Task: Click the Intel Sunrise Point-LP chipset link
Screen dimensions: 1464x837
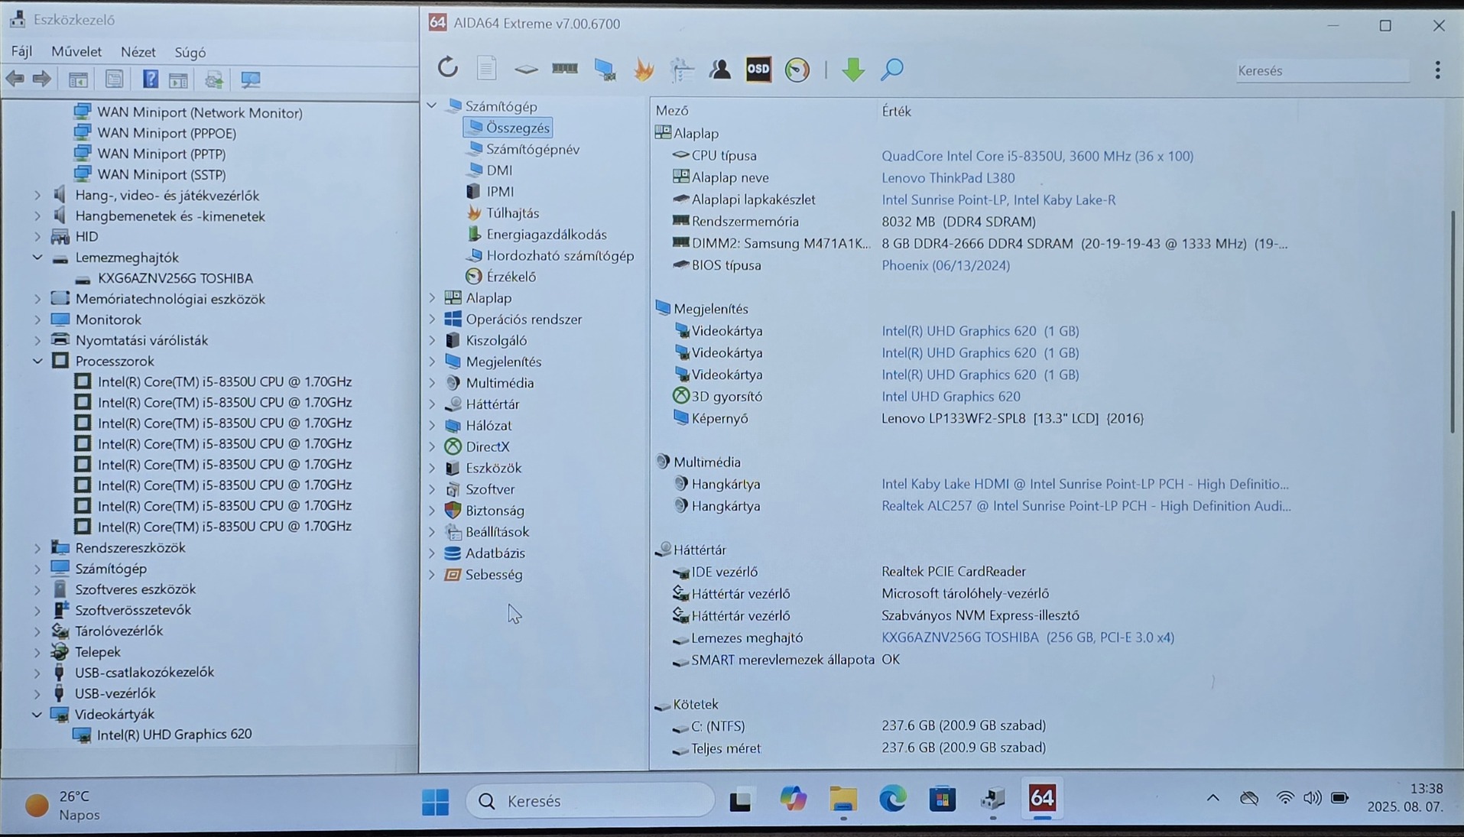Action: pyautogui.click(x=998, y=200)
